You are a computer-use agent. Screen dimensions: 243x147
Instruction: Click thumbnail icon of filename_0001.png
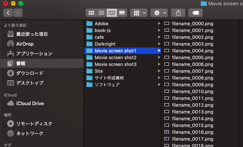(167, 30)
